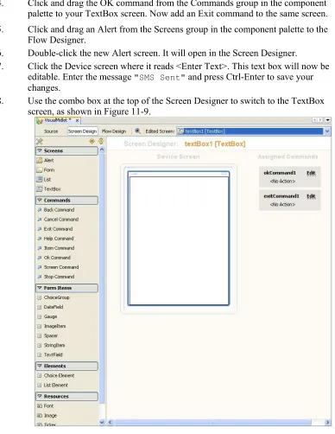Pick Item Command from the palette

tap(56, 248)
